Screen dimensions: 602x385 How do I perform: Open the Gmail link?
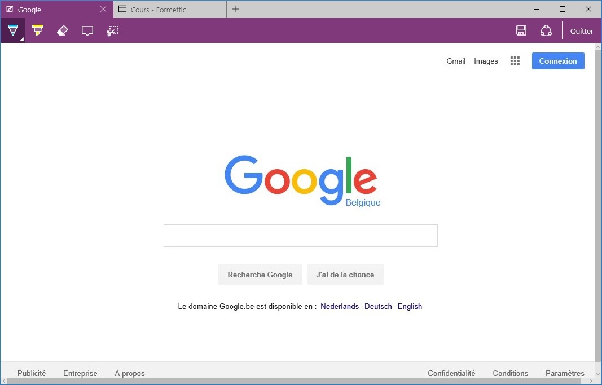click(456, 61)
